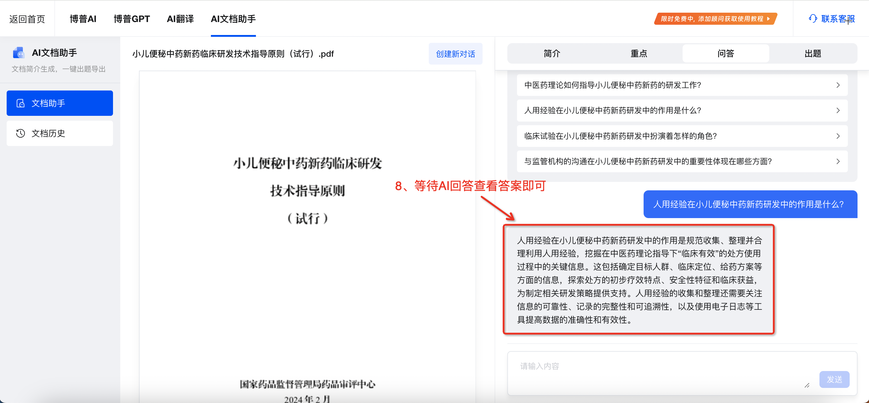Click the 创建新对话 button
Viewport: 869px width, 403px height.
tap(455, 54)
